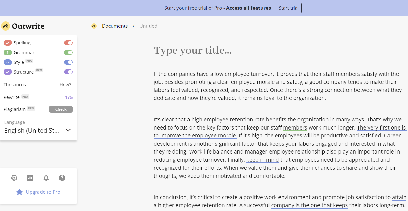Toggle the Grammar switch
The width and height of the screenshot is (408, 211).
coord(68,52)
